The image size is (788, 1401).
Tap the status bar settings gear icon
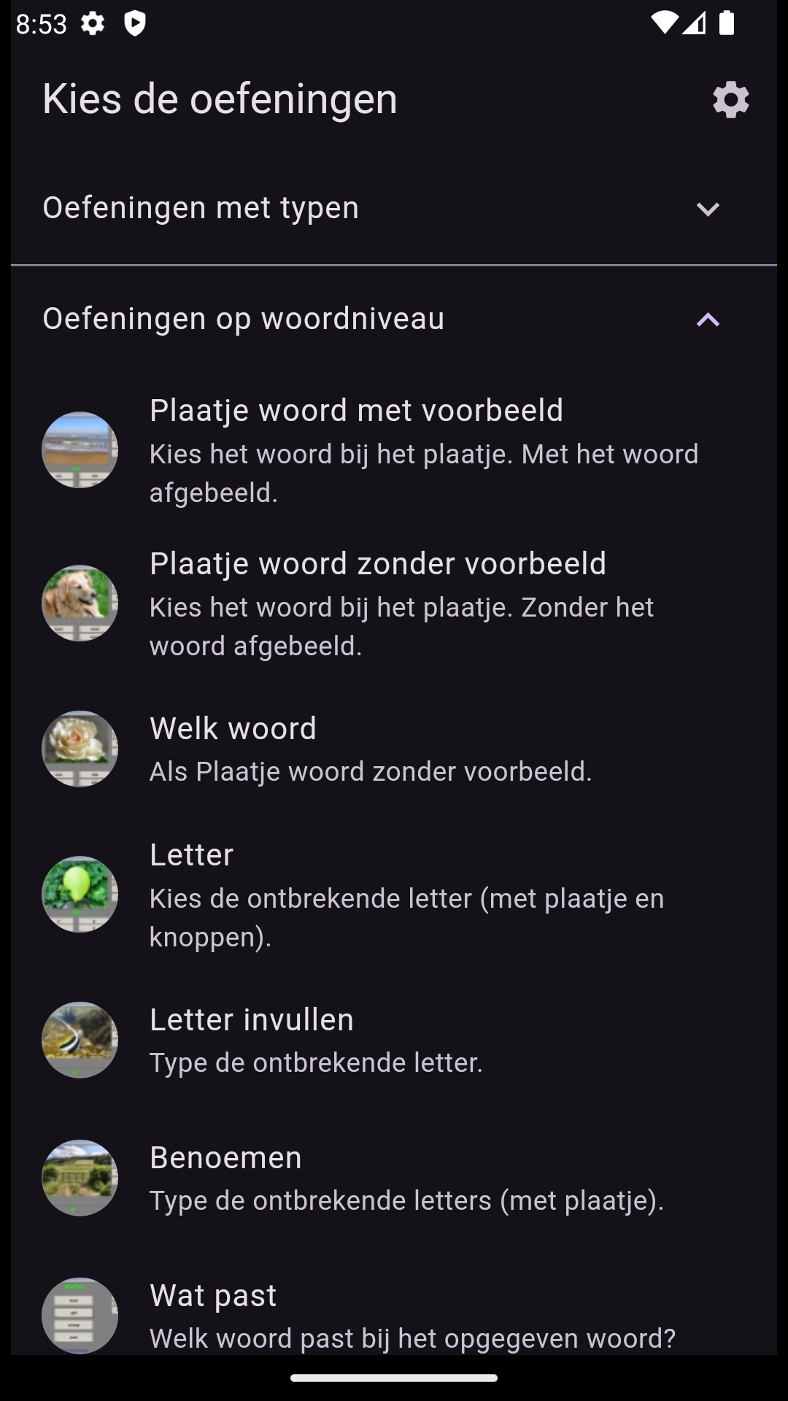click(93, 24)
